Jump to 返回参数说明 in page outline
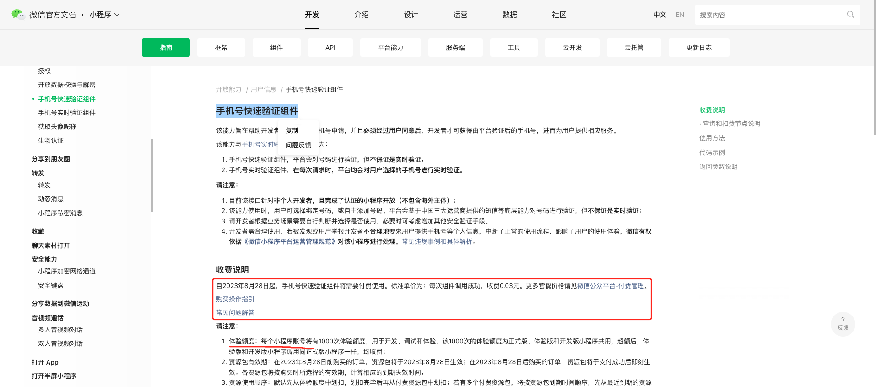The height and width of the screenshot is (387, 876). (719, 167)
